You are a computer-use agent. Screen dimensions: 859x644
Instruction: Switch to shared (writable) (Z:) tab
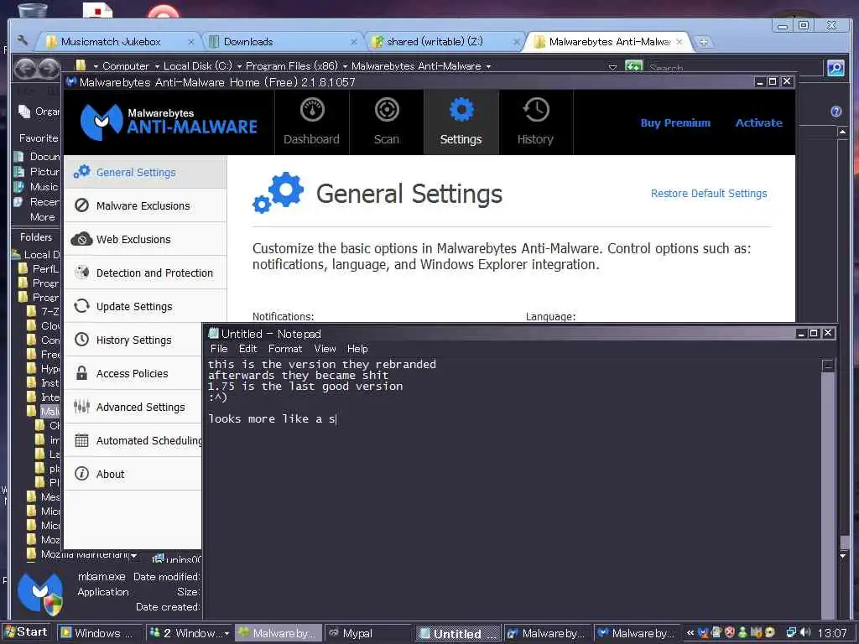click(x=445, y=42)
